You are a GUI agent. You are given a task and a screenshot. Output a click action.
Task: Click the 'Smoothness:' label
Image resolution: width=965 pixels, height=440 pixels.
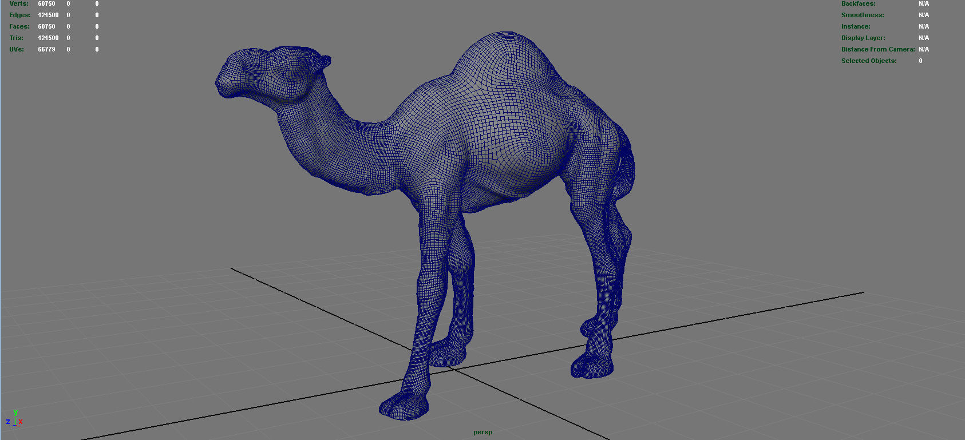pos(863,15)
